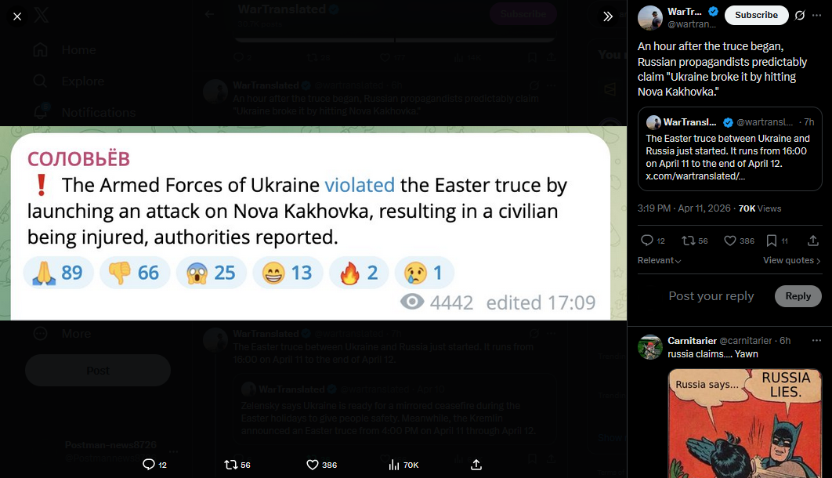Open View quotes link
This screenshot has height=478, width=832.
click(792, 260)
